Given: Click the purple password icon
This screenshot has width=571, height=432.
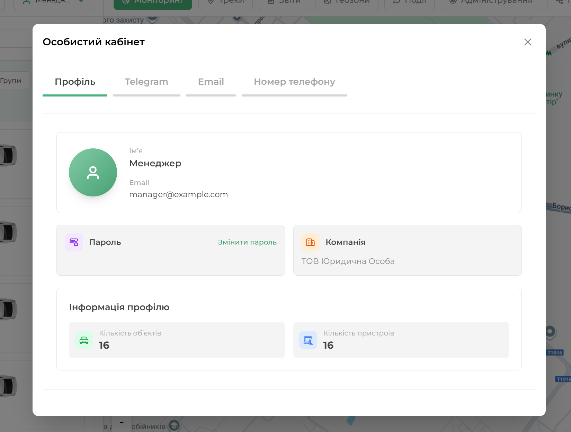Looking at the screenshot, I should point(74,242).
